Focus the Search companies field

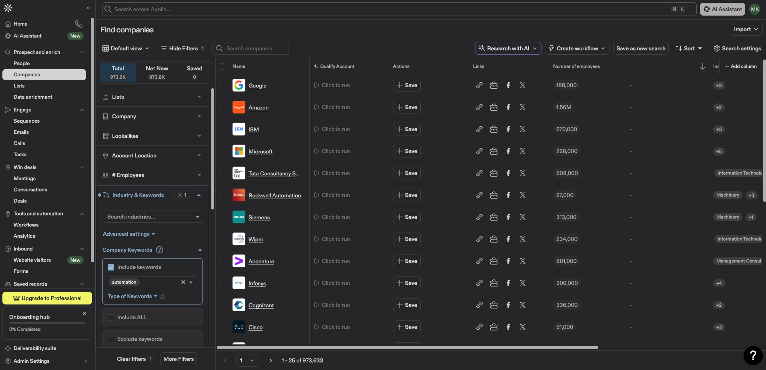[251, 48]
